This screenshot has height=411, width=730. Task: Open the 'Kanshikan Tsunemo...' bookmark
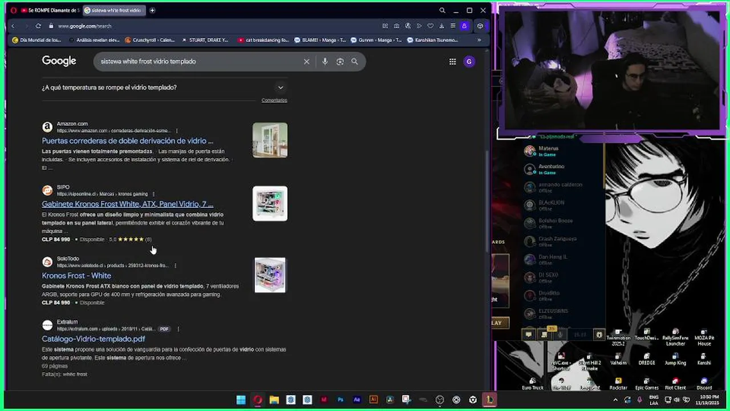point(432,40)
